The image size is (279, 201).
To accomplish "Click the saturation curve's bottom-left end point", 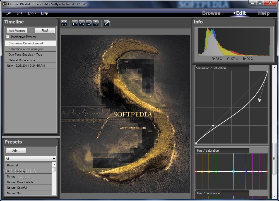I will [x=196, y=143].
